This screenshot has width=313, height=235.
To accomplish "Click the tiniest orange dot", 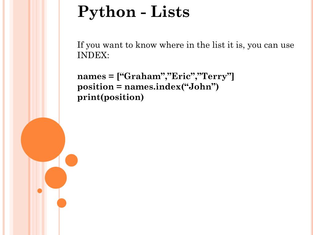I will [40, 191].
